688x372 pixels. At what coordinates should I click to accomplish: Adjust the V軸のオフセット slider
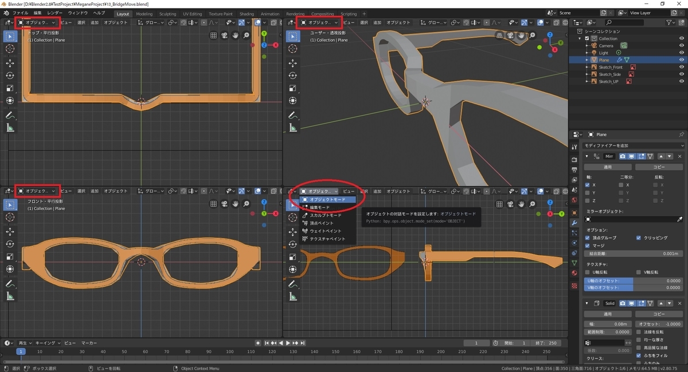click(634, 288)
